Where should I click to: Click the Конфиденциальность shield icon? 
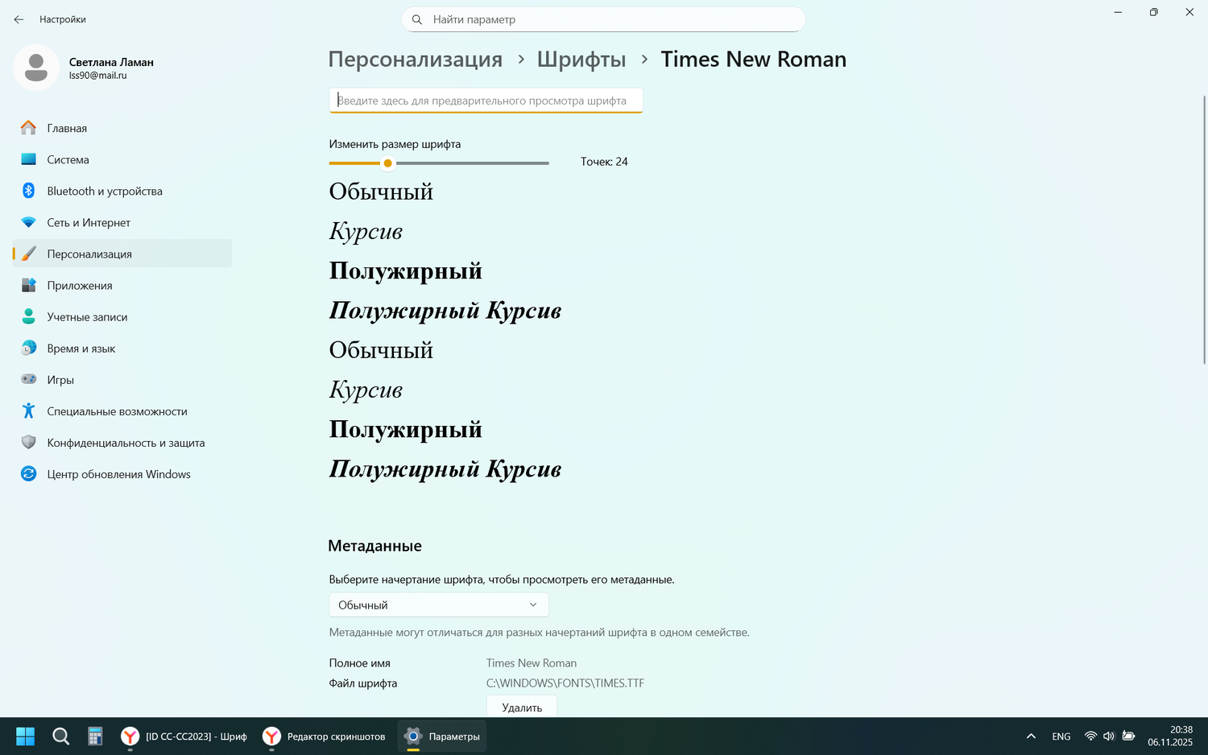click(28, 442)
